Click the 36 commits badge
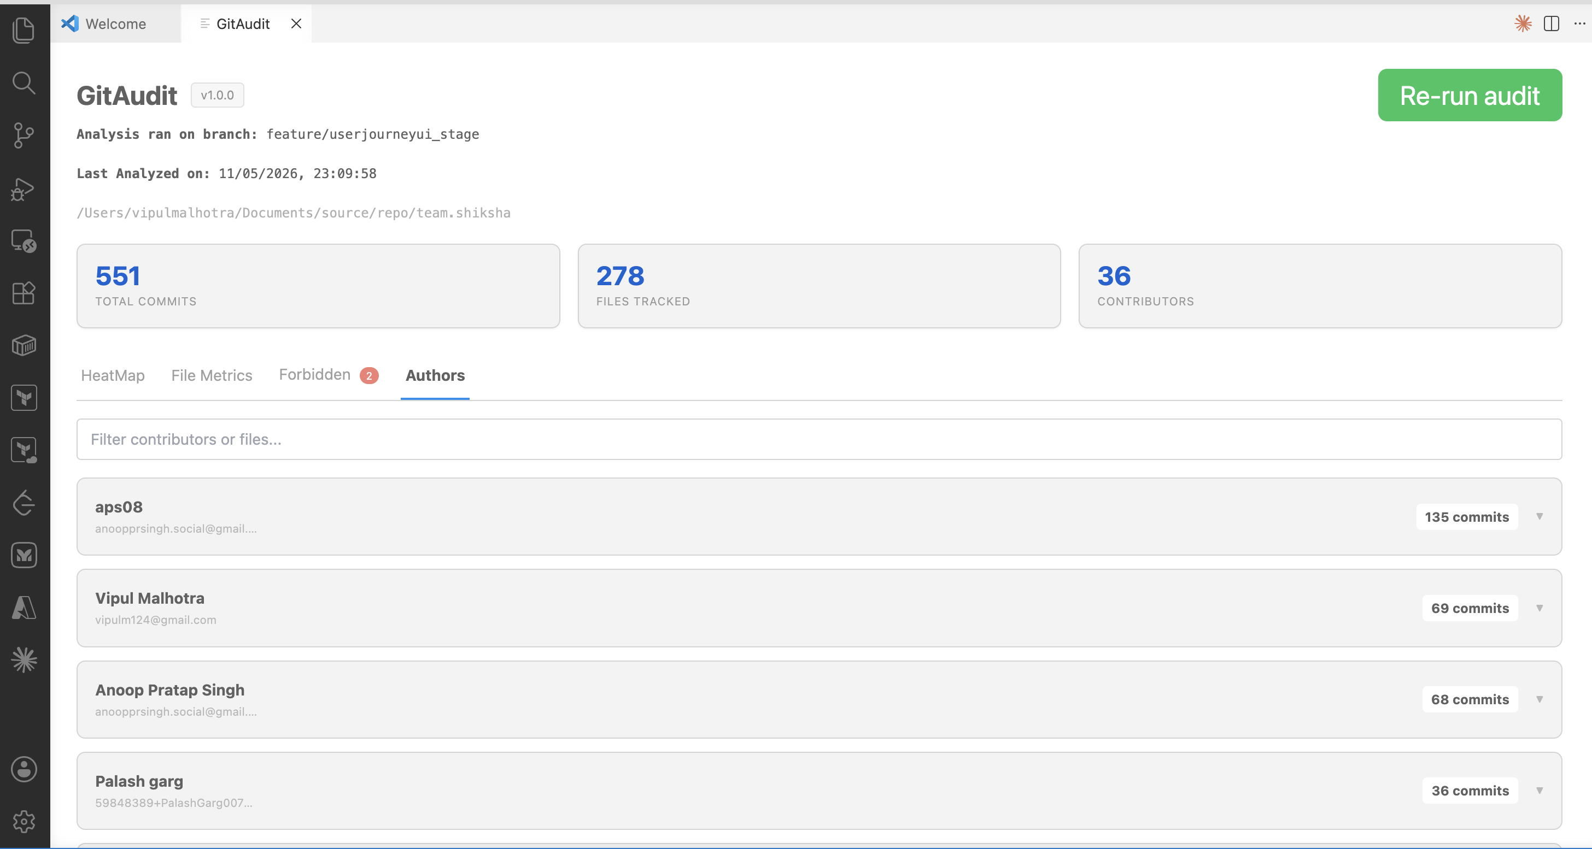1592x849 pixels. tap(1470, 791)
